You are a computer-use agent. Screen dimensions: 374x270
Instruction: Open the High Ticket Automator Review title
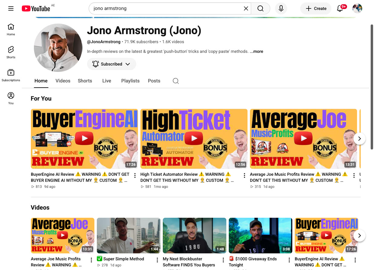(x=187, y=177)
